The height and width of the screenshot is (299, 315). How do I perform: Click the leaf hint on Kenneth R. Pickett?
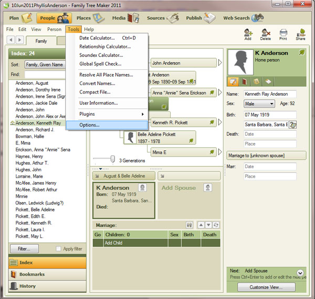pos(212,122)
